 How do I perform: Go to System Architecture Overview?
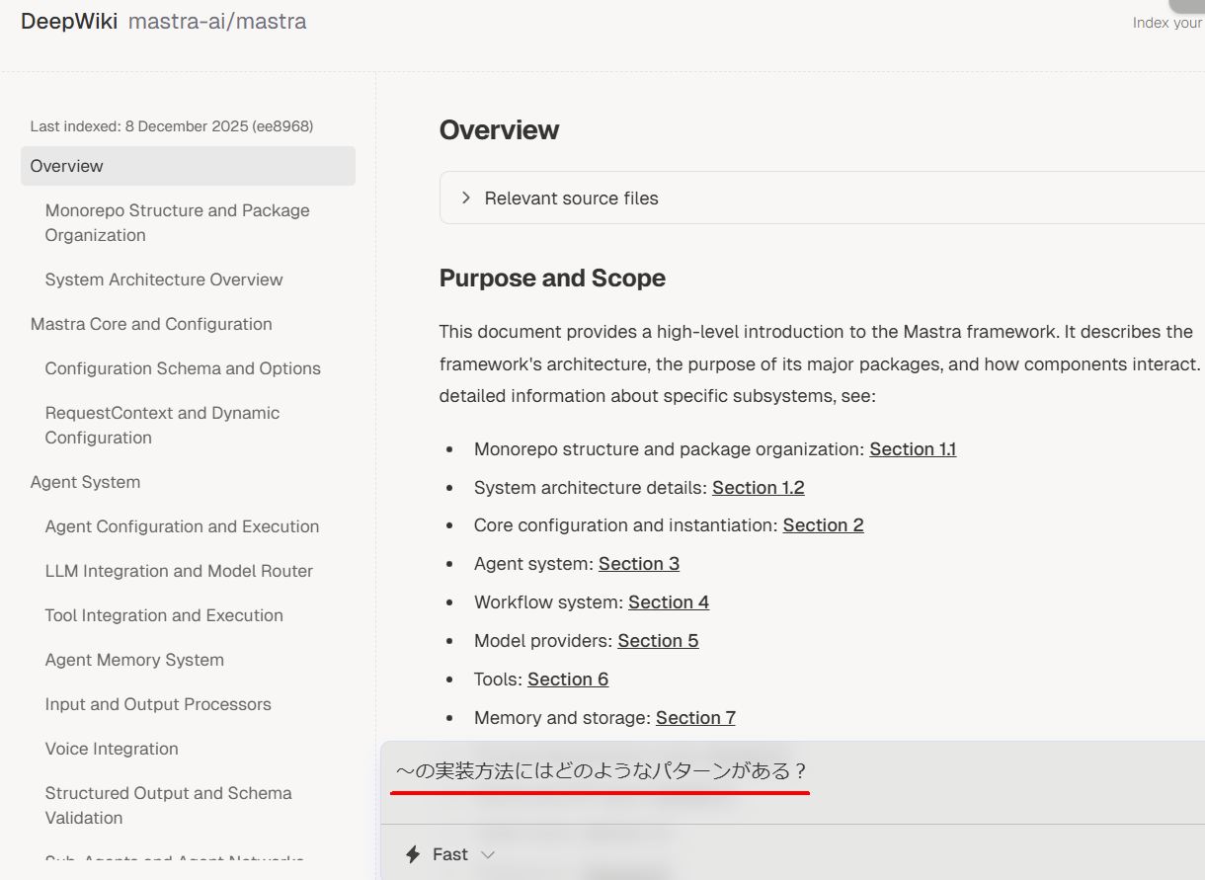click(164, 280)
